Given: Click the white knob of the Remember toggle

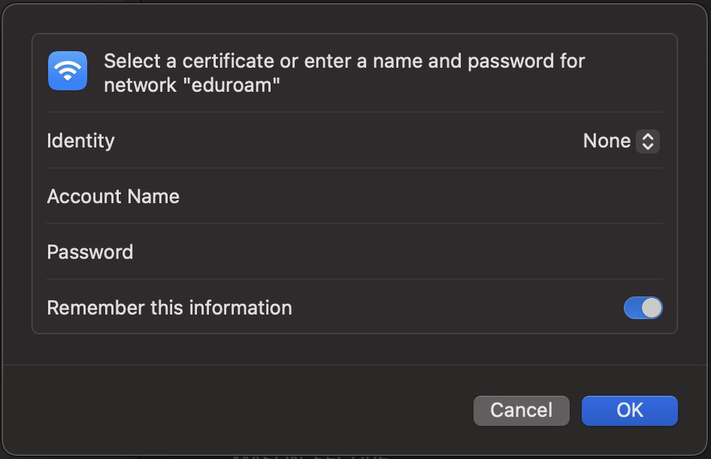Looking at the screenshot, I should [x=652, y=308].
